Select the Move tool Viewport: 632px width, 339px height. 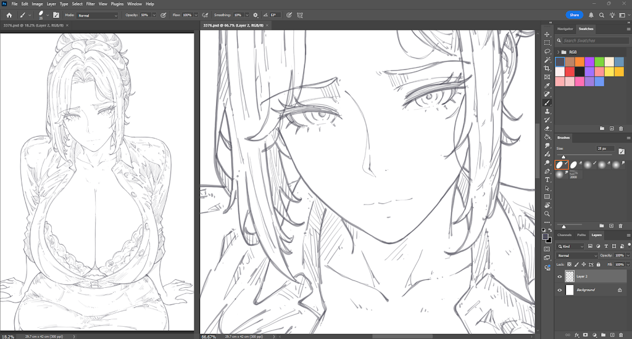point(547,35)
